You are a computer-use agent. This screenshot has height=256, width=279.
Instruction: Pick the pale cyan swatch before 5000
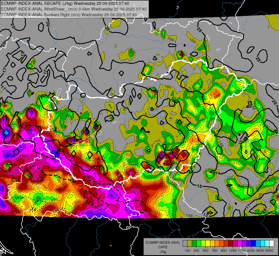[267, 243]
